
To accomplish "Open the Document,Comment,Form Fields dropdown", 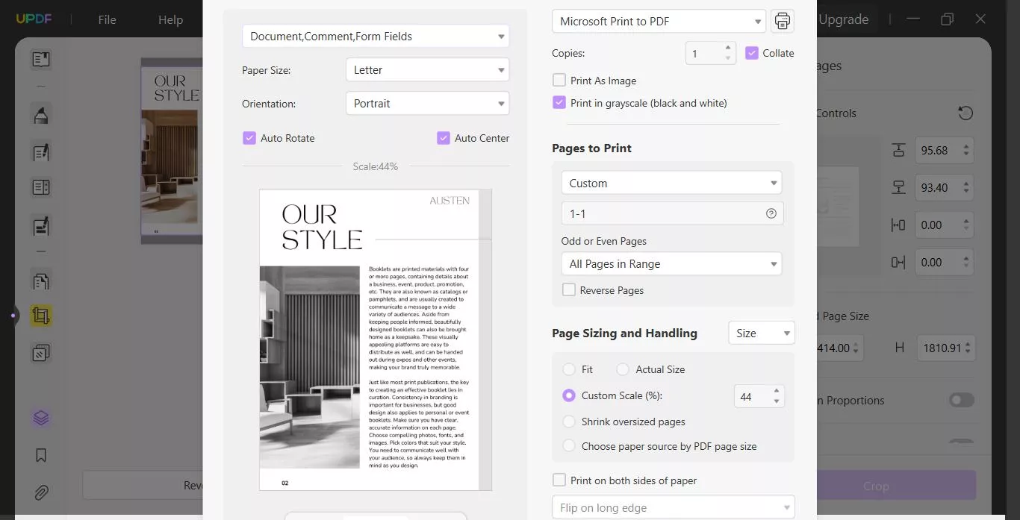I will tap(376, 36).
